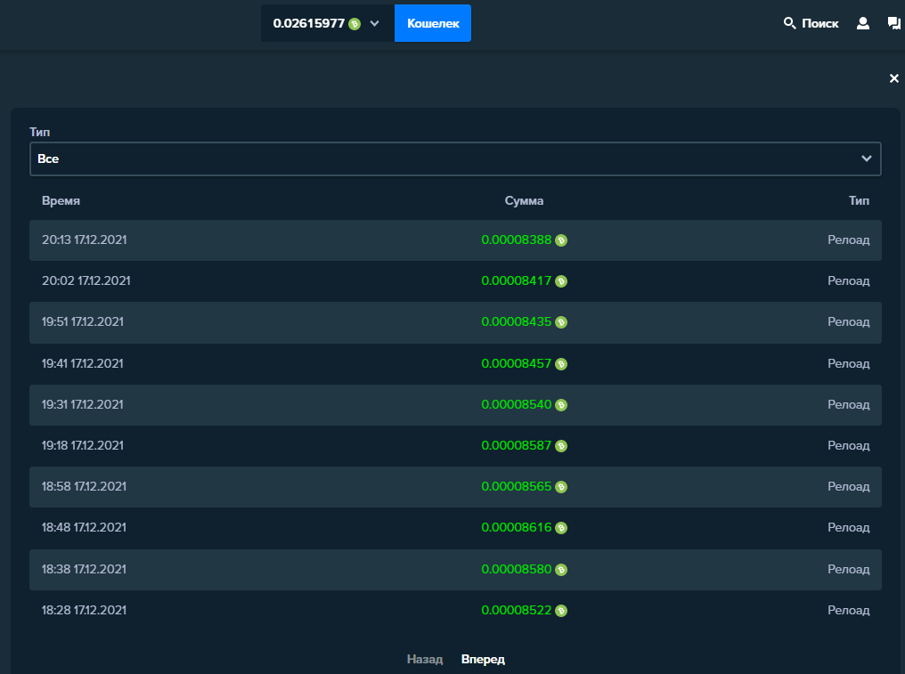Open Поиск search

pyautogui.click(x=811, y=23)
